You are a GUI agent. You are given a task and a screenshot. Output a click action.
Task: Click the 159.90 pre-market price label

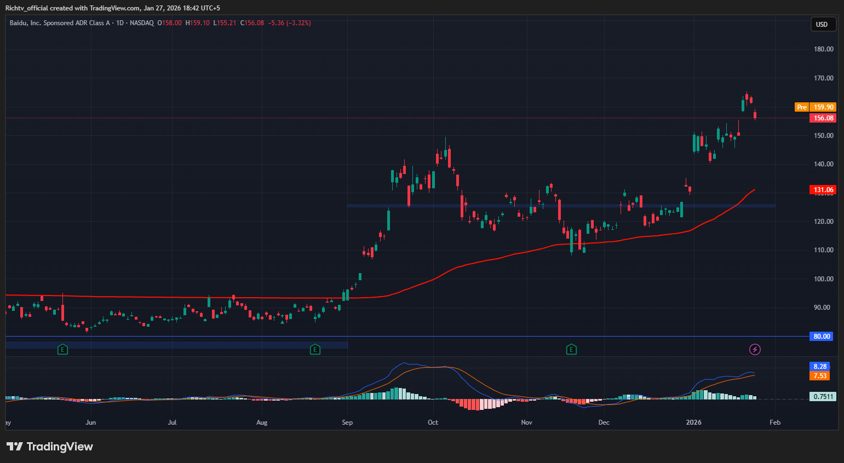tap(823, 107)
